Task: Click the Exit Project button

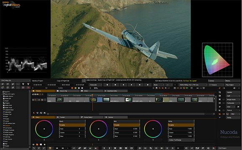Action: 229,148
